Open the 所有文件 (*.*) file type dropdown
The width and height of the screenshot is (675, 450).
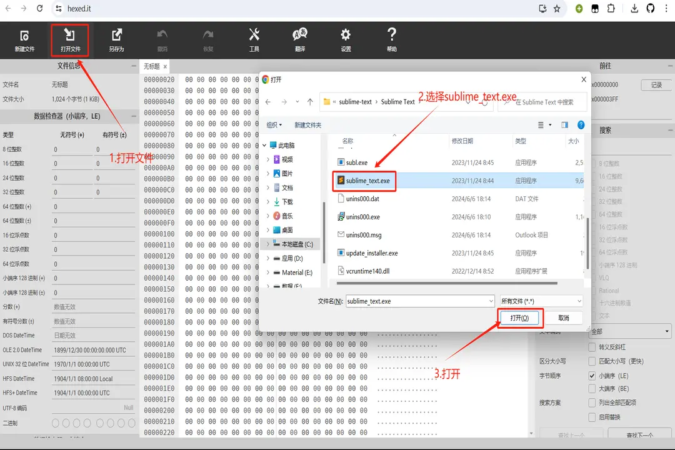(x=541, y=301)
